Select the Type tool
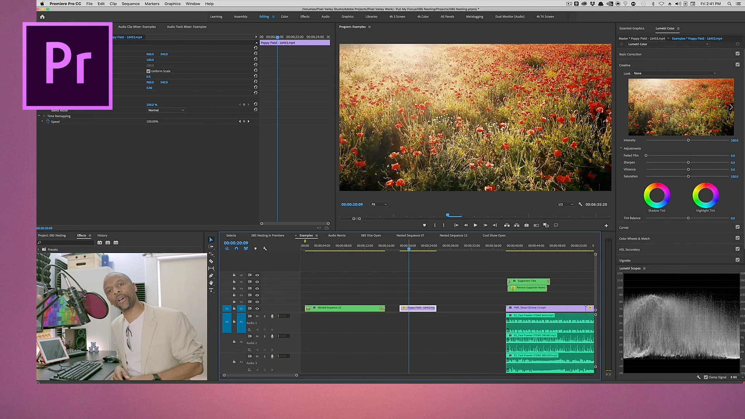 point(211,290)
